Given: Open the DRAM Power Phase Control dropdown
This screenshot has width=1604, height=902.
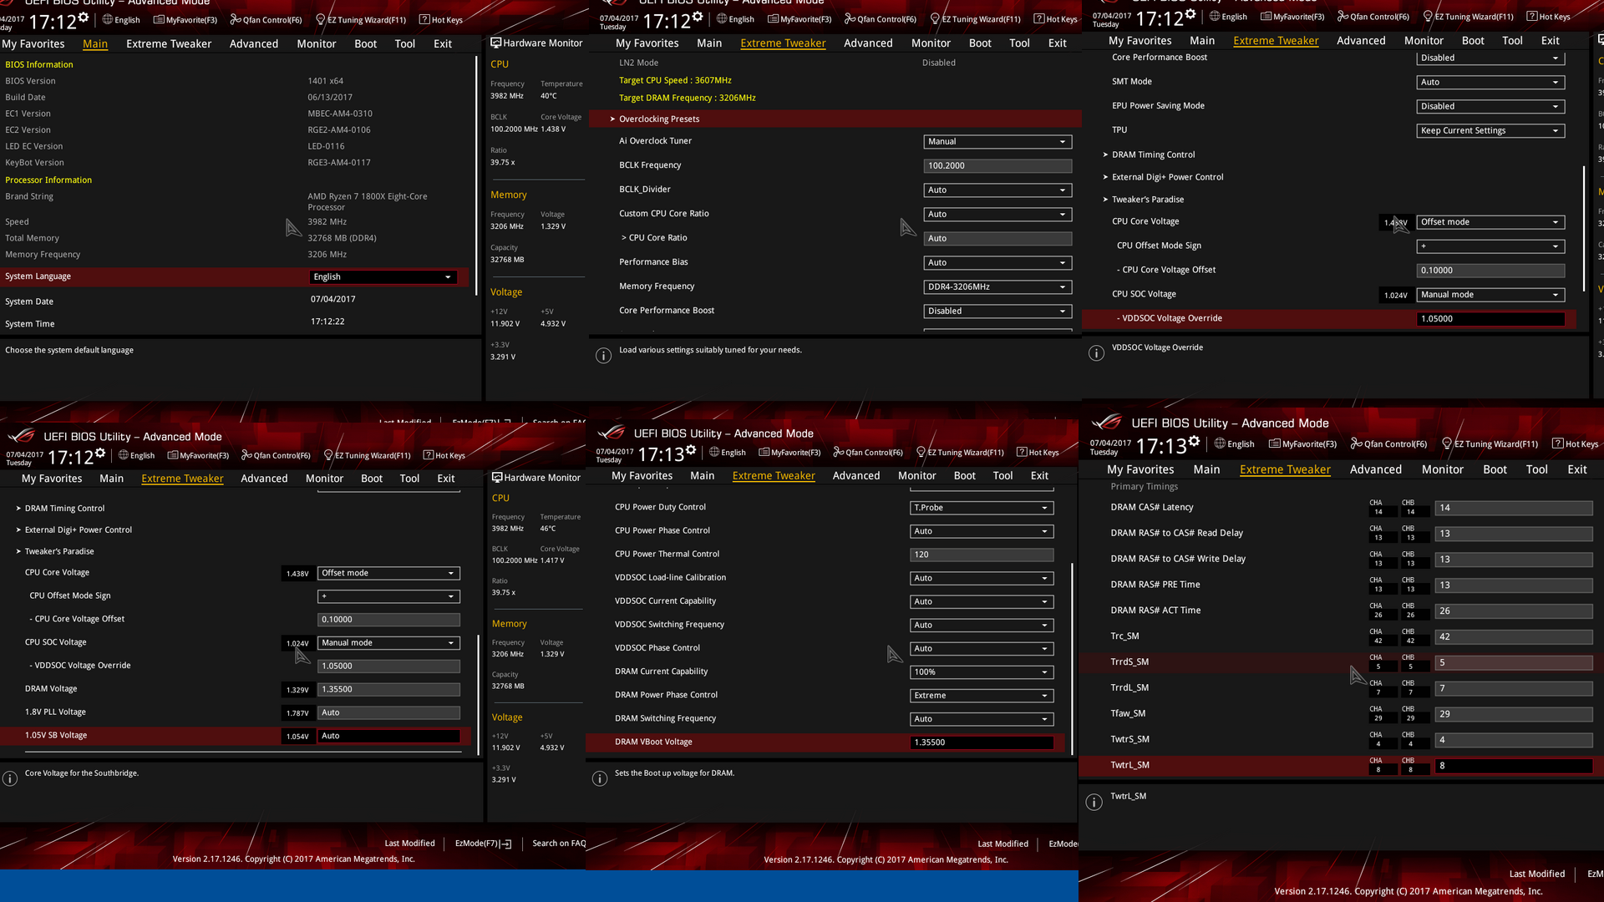Looking at the screenshot, I should pos(982,695).
